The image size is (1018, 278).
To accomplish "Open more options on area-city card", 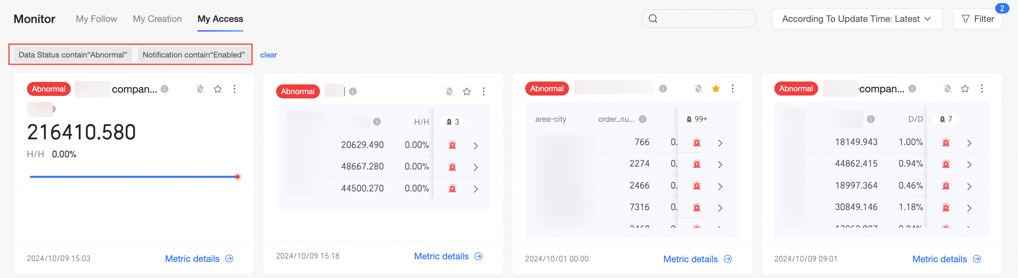I will 733,88.
